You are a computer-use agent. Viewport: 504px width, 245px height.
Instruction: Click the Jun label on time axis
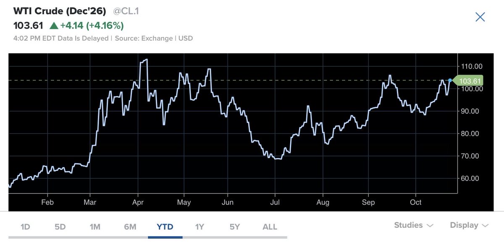(x=227, y=202)
